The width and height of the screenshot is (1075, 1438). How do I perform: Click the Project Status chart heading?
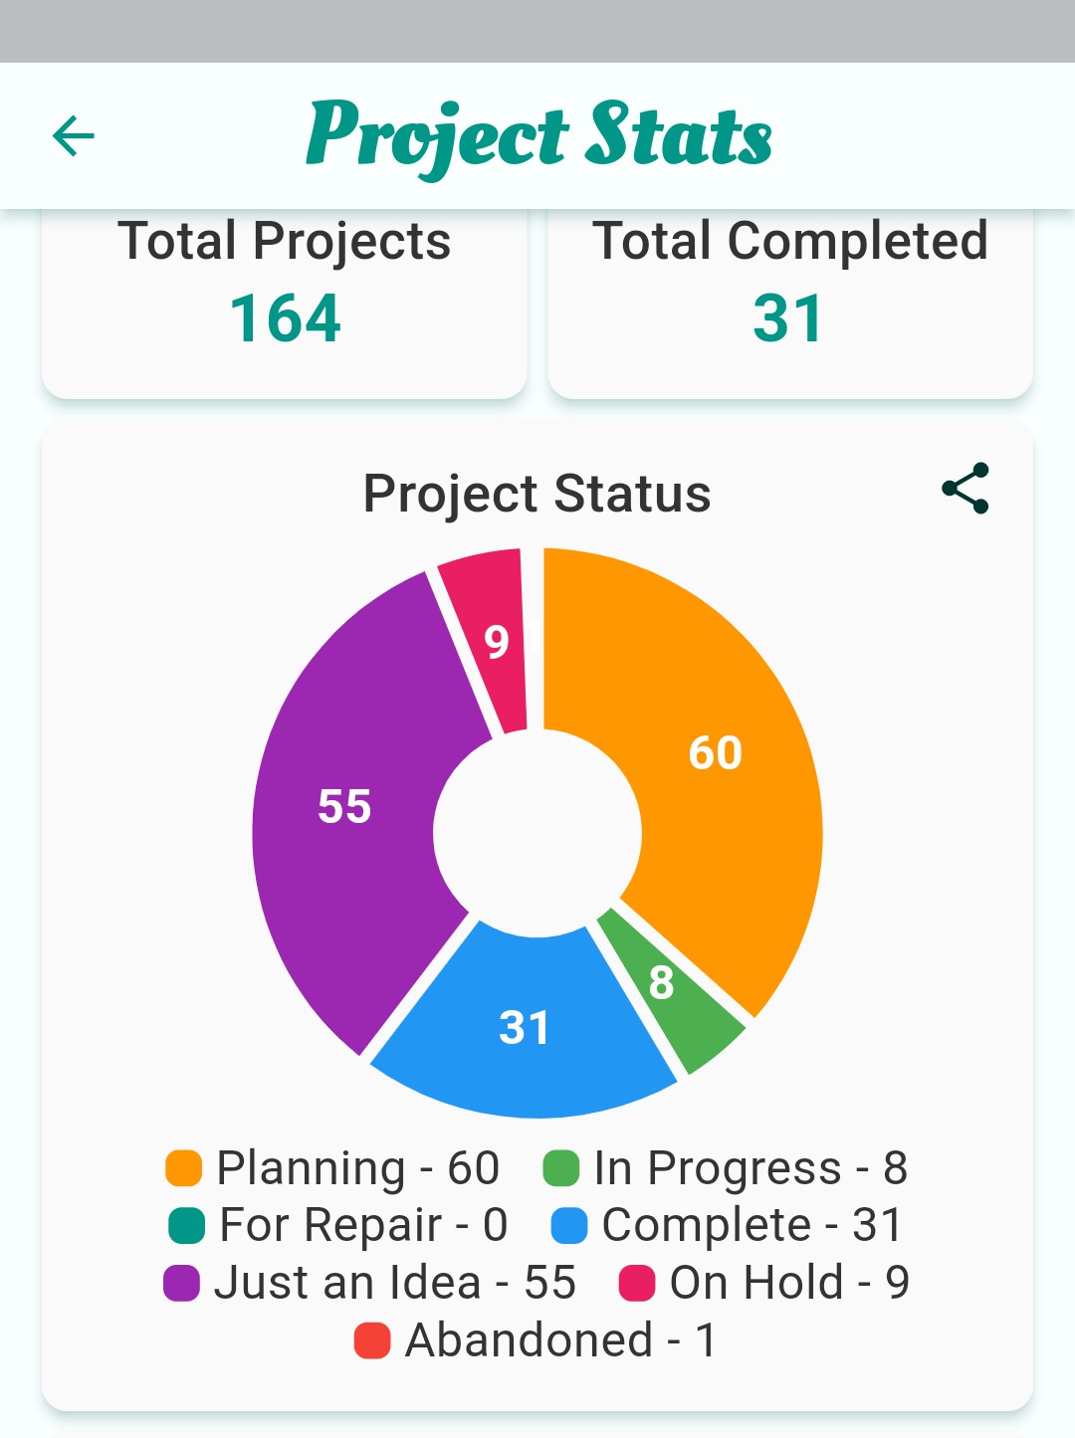[x=537, y=494]
